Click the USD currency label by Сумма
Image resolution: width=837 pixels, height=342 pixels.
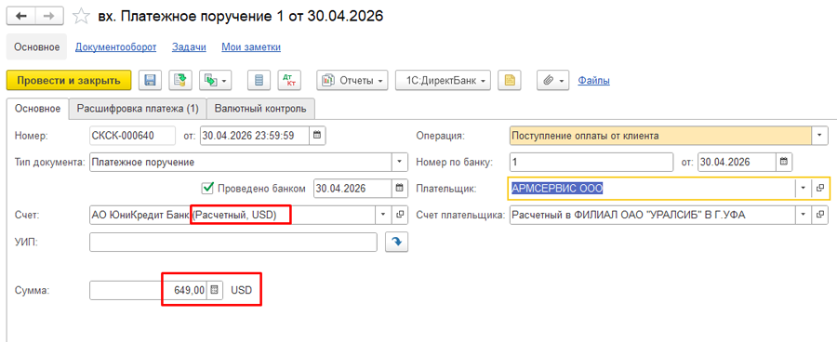[x=241, y=290]
